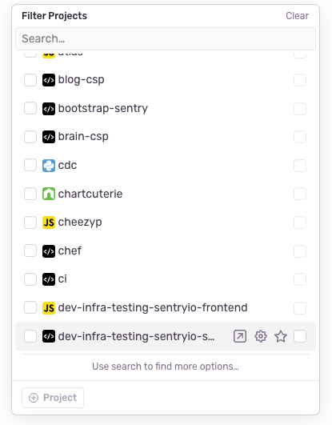Image resolution: width=332 pixels, height=425 pixels.
Task: Open settings gear for dev-infra-testing-sentryio-s…
Action: point(261,336)
